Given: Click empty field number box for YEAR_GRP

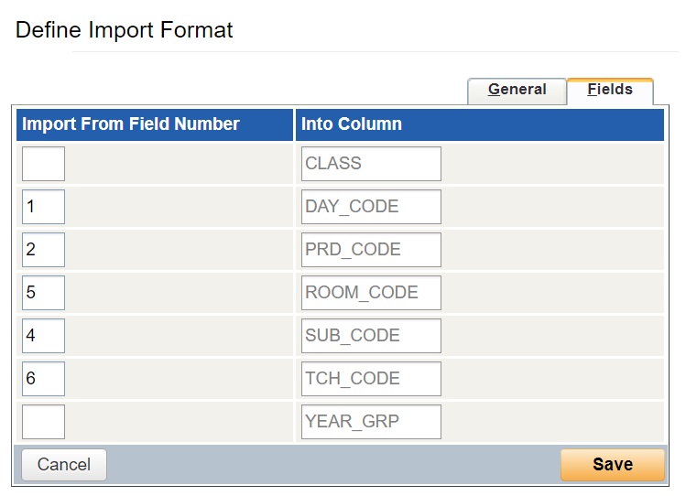Looking at the screenshot, I should pos(43,422).
